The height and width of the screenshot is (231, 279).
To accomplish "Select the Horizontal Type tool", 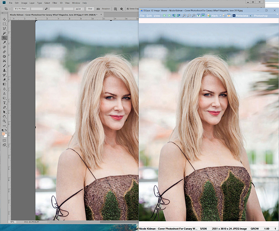I will (4, 103).
